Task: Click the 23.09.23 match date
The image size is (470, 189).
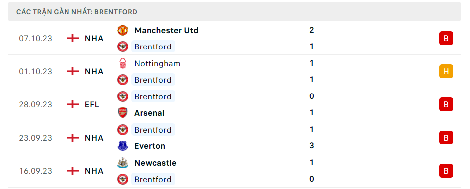Action: (x=35, y=138)
